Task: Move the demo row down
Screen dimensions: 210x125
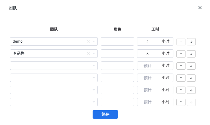Action: (191, 42)
